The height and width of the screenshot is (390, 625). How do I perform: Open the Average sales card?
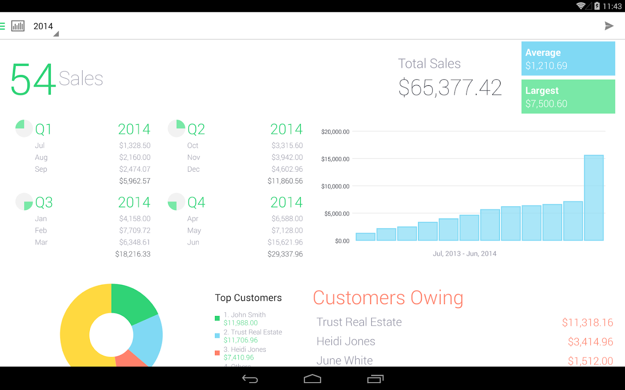(568, 58)
